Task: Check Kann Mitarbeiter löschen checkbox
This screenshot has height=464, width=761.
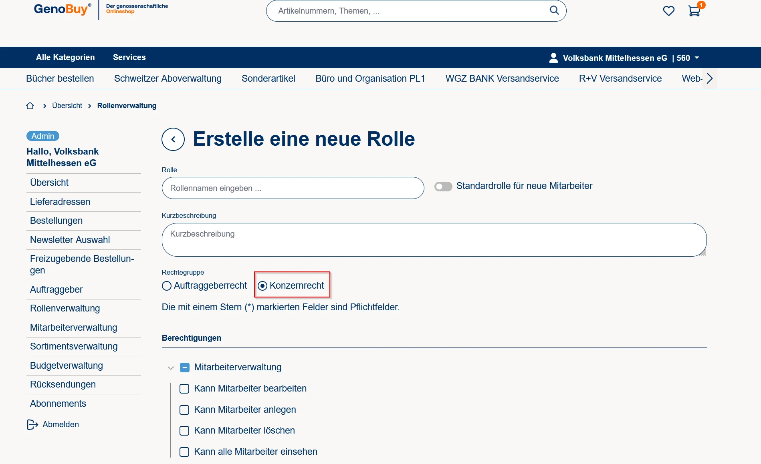Action: [184, 431]
